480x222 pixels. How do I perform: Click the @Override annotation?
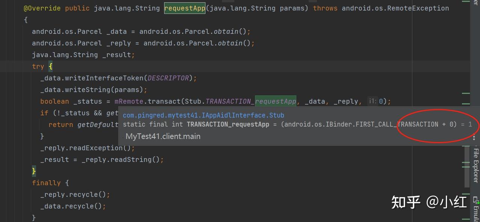click(42, 8)
